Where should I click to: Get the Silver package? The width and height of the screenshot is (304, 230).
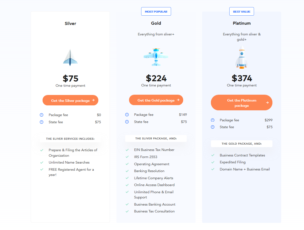[x=70, y=100]
